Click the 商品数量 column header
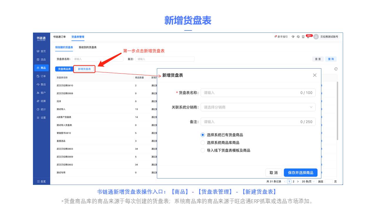 (x=140, y=78)
